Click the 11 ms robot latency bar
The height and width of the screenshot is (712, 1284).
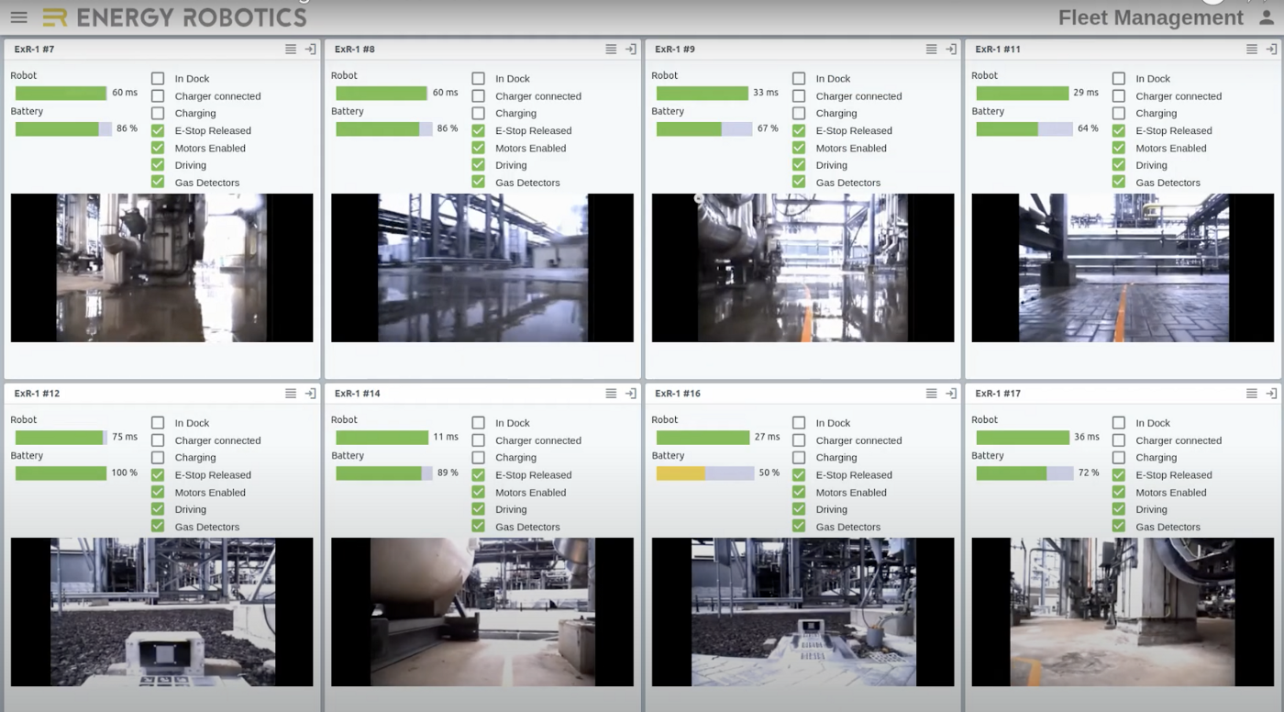[x=382, y=438]
